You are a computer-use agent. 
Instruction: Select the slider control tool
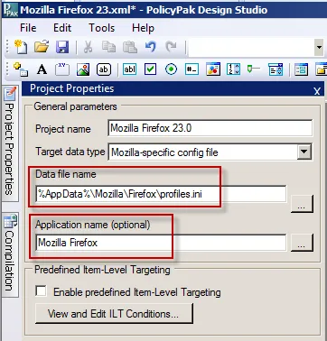point(253,69)
